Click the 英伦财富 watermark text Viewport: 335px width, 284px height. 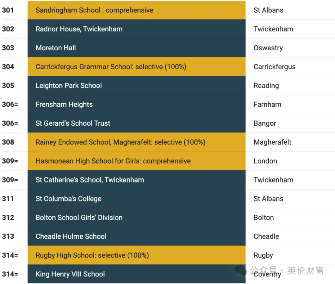[306, 270]
